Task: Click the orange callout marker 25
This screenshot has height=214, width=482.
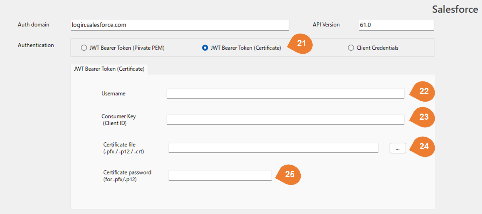Action: coord(290,175)
